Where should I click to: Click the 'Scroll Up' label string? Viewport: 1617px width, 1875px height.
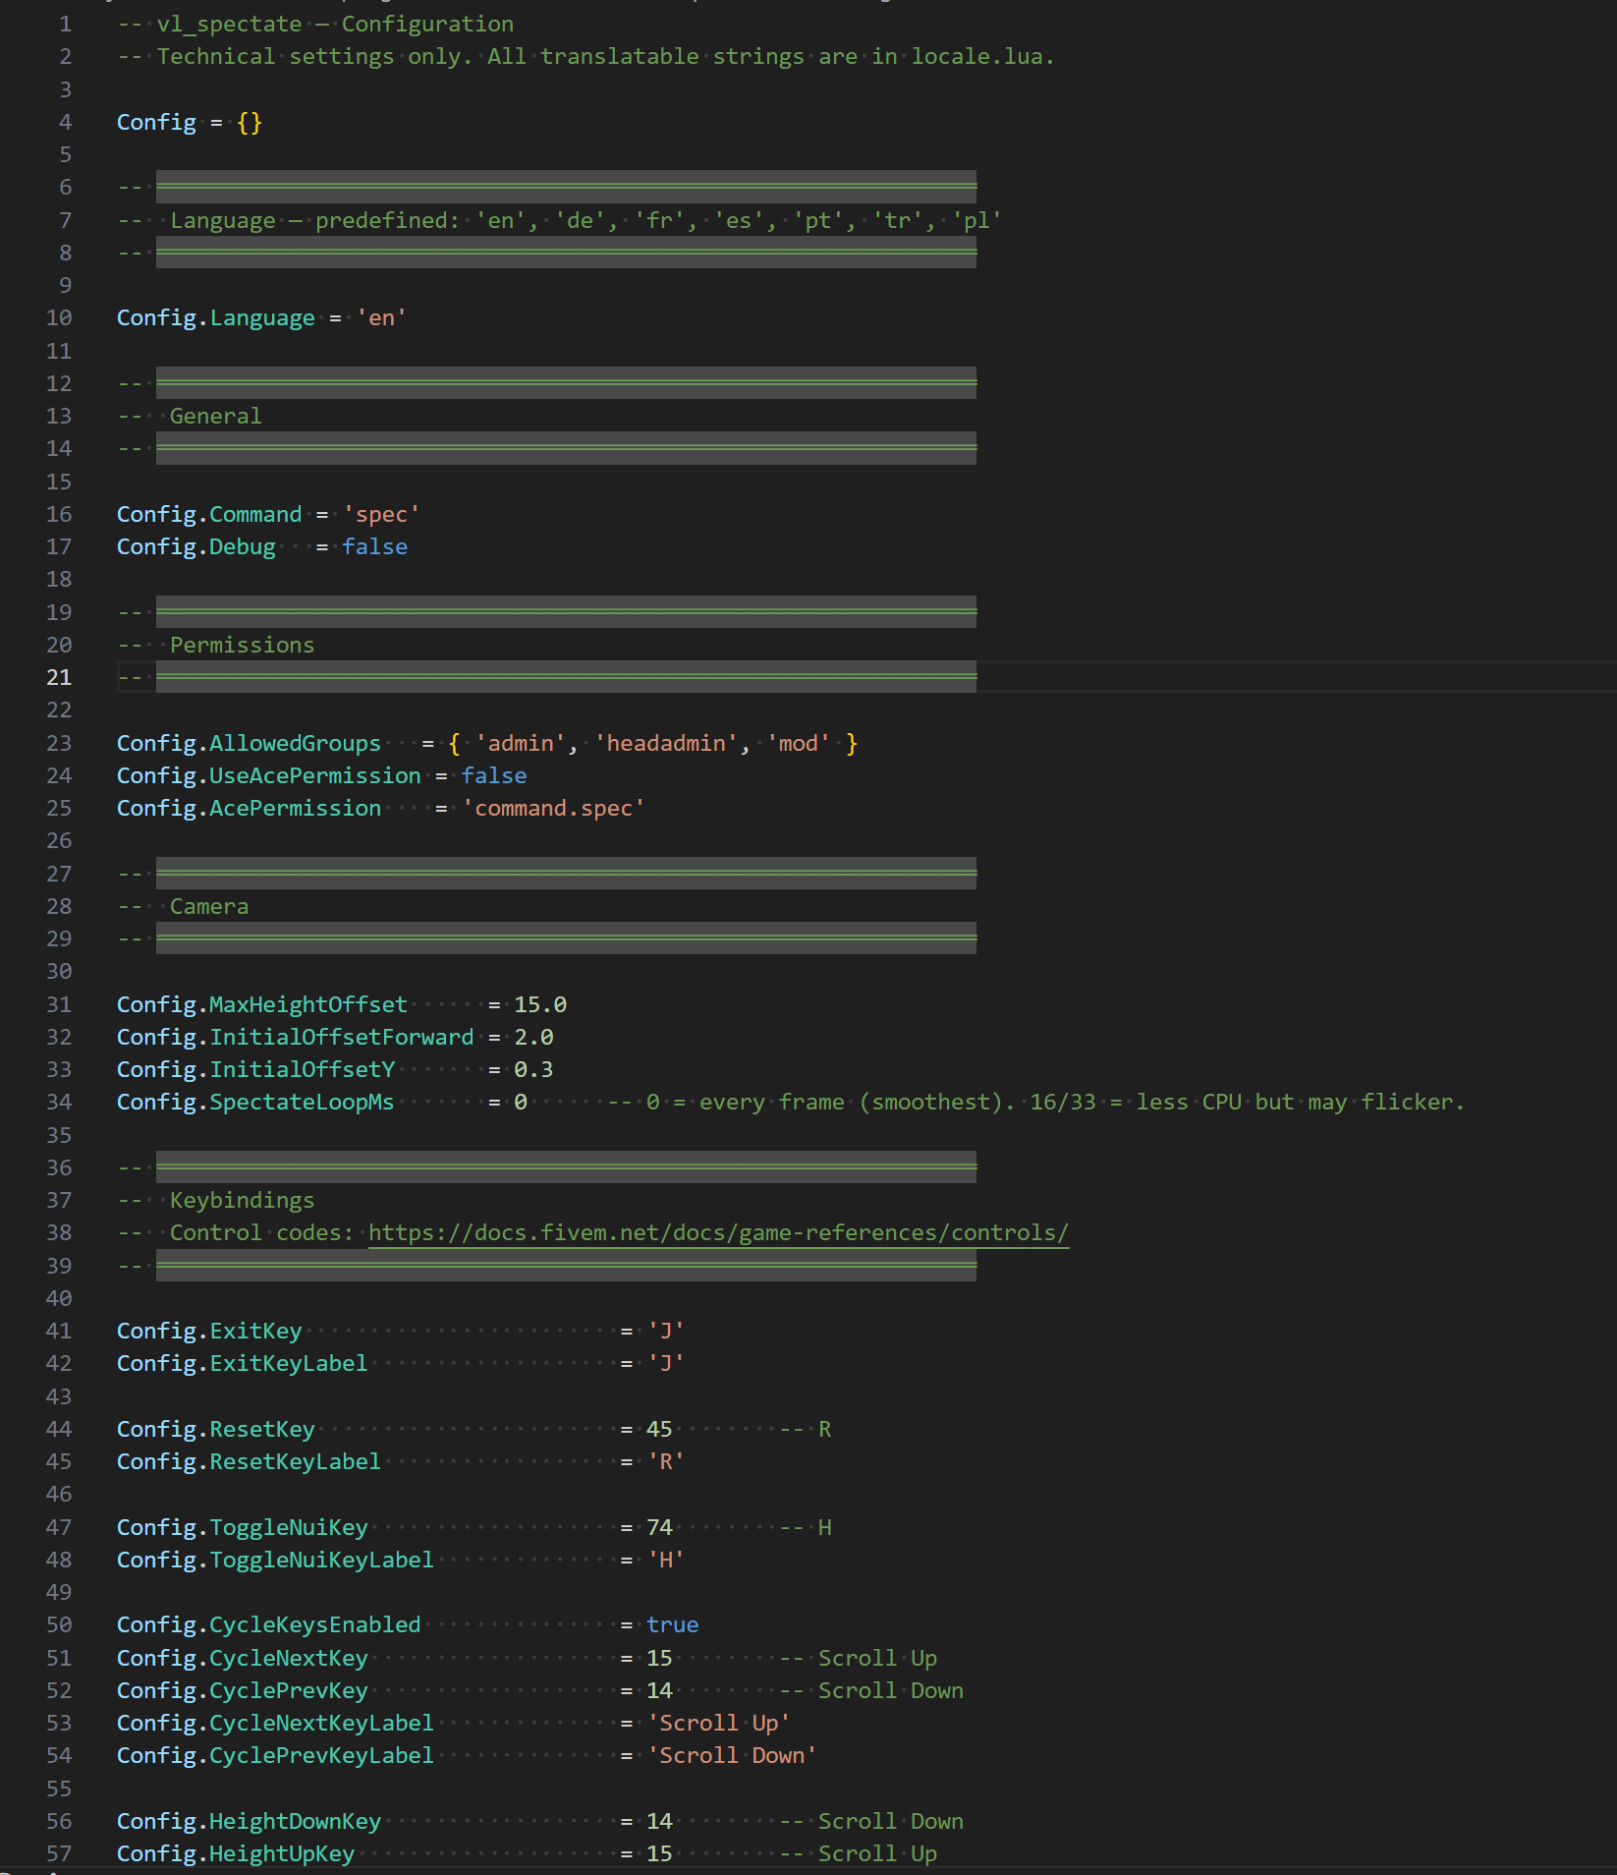click(x=718, y=1723)
